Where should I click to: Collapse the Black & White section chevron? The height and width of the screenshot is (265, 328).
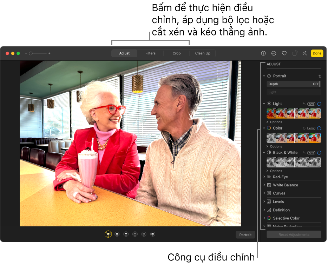264,152
